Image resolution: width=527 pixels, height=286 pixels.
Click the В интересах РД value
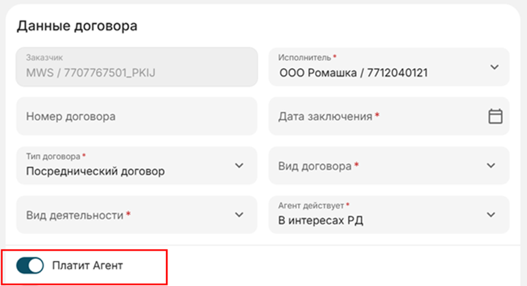click(x=321, y=220)
